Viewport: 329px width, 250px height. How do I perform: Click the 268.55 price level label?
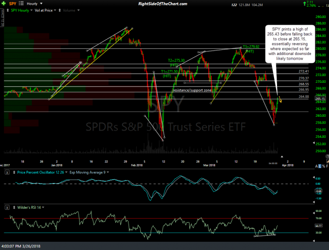(x=304, y=84)
